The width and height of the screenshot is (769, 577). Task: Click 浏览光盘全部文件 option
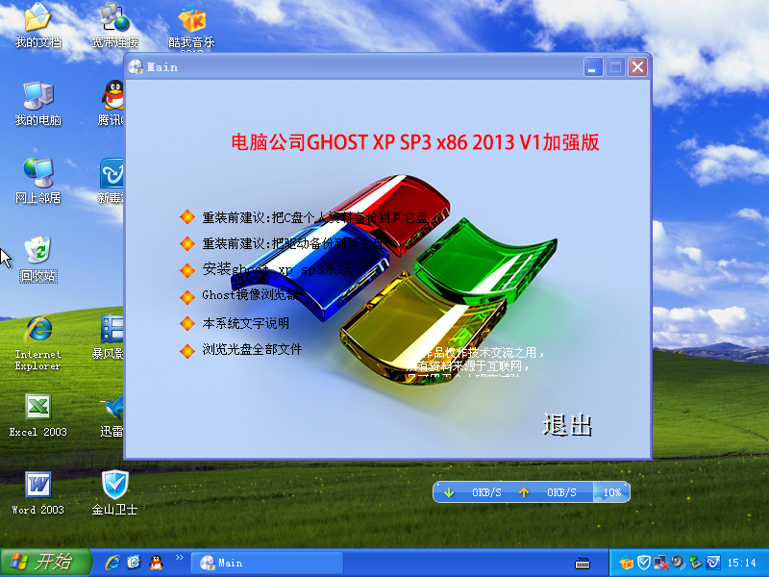point(252,349)
